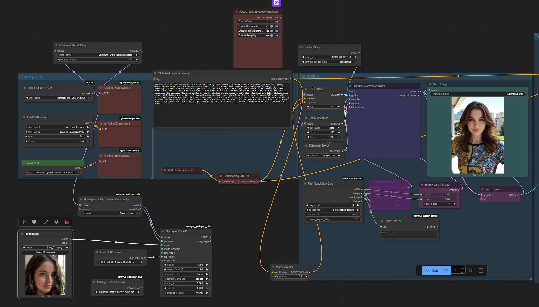Increase the batch count stepper up arrow
This screenshot has width=539, height=307.
(x=462, y=268)
